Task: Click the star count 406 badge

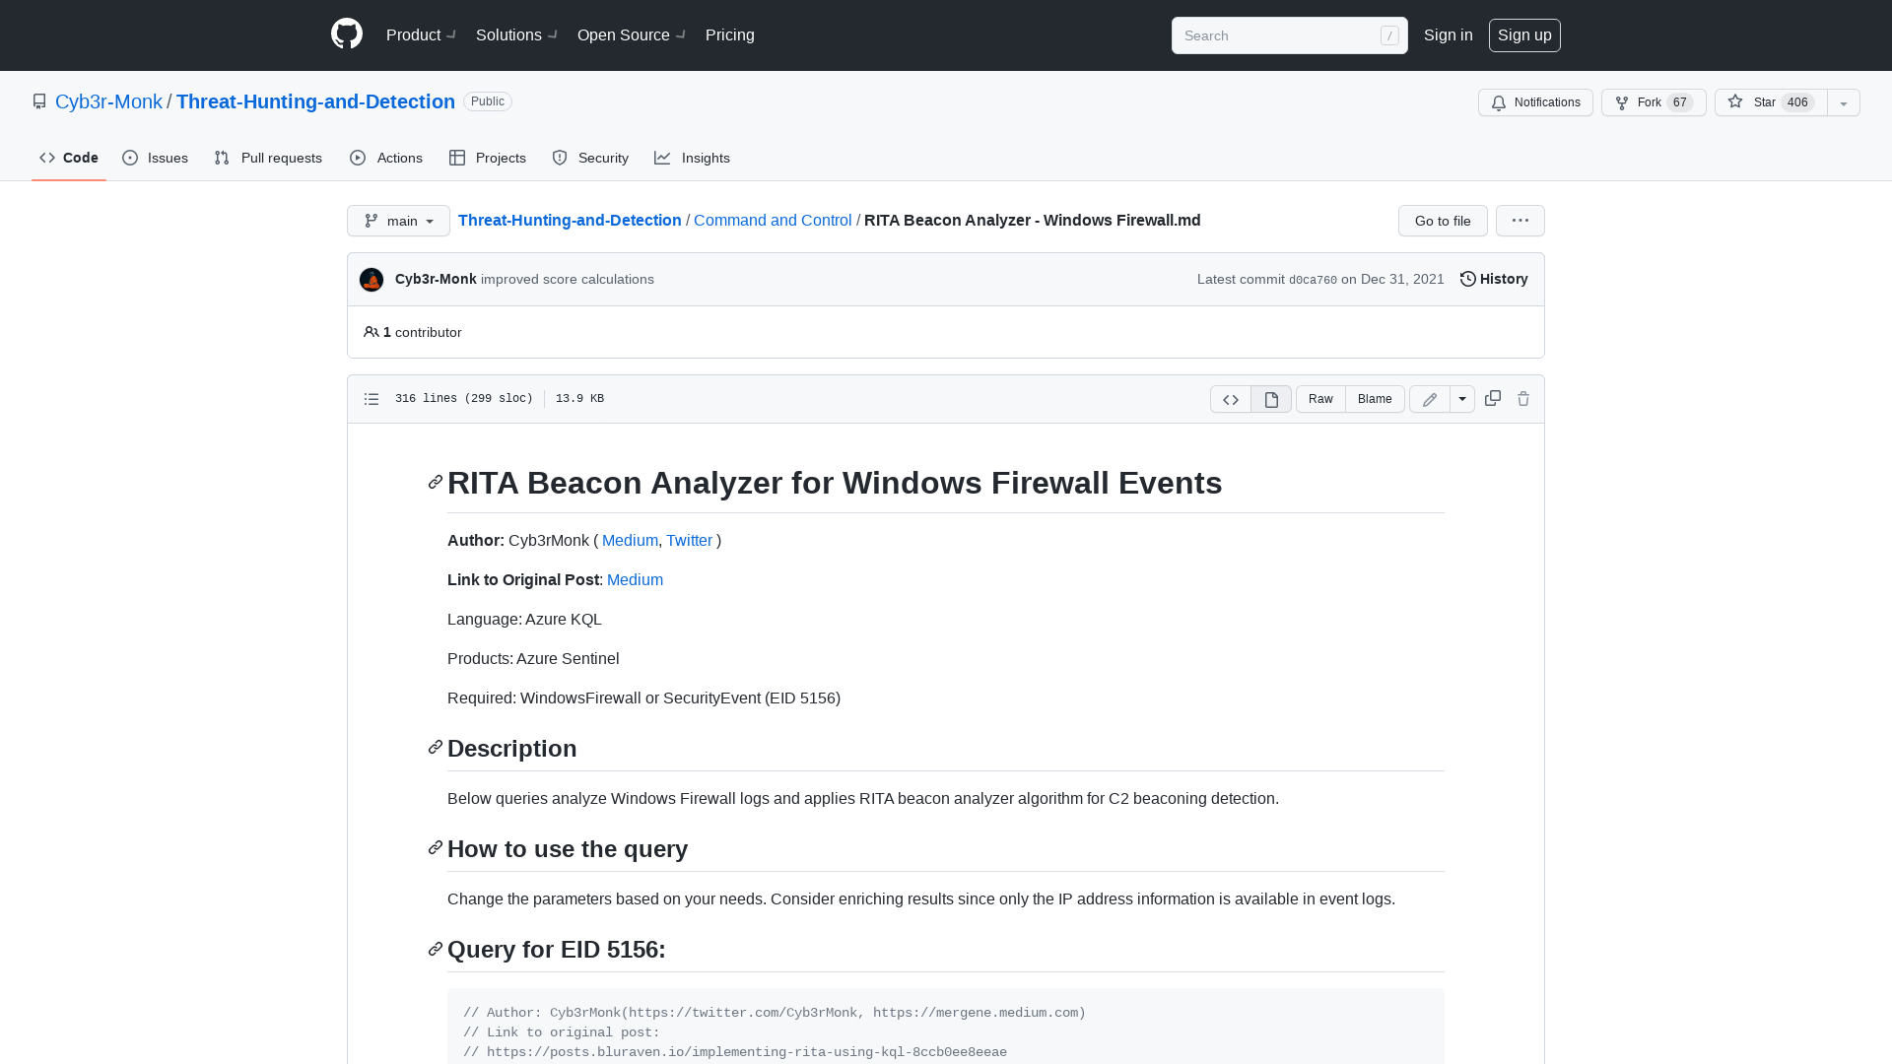Action: (x=1797, y=102)
